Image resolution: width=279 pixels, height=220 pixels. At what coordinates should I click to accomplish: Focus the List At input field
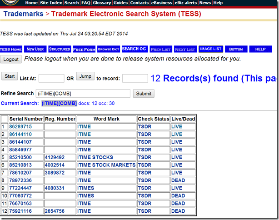[x=51, y=78]
